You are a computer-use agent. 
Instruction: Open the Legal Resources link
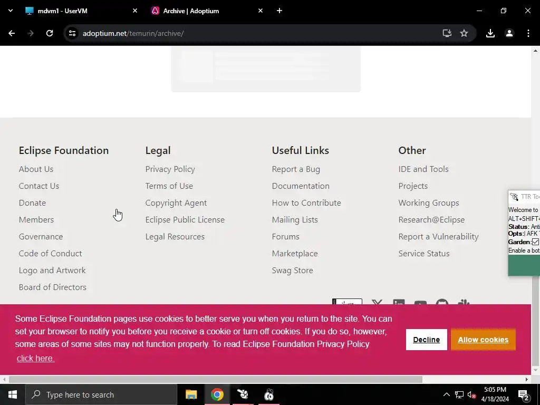[175, 237]
